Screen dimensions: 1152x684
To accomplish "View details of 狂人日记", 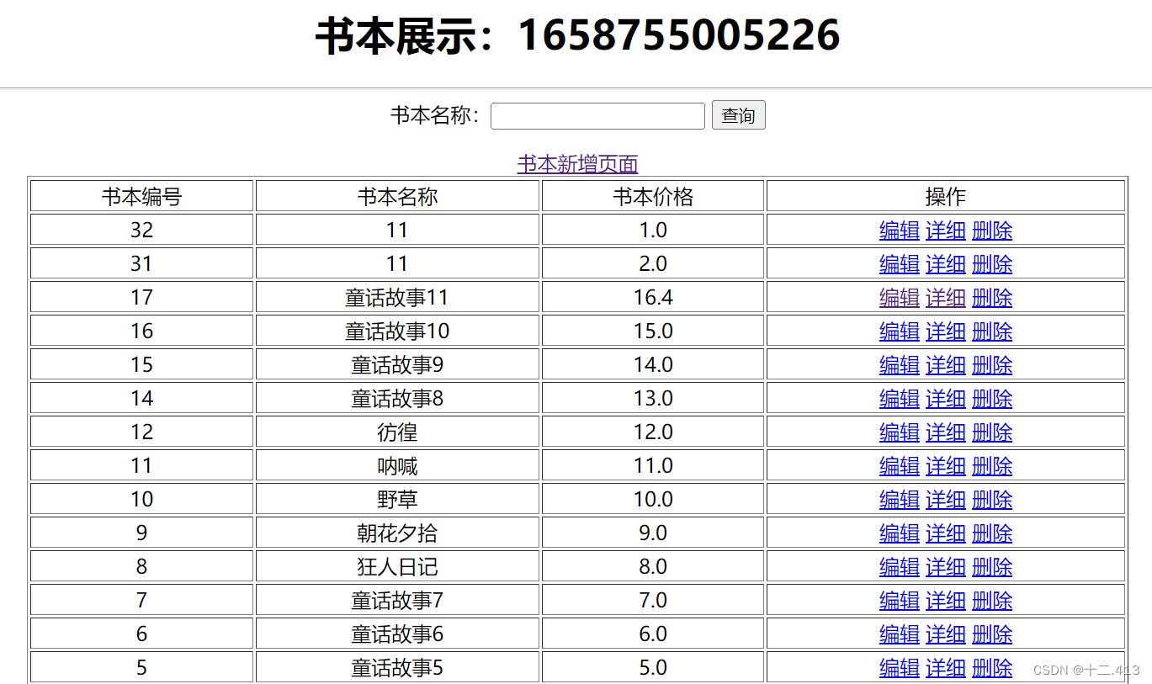I will pos(946,567).
